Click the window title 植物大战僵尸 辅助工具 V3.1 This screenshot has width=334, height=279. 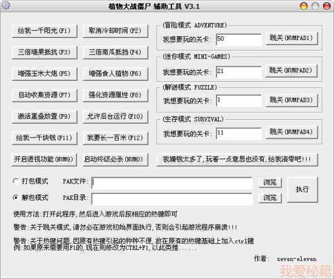tap(154, 6)
